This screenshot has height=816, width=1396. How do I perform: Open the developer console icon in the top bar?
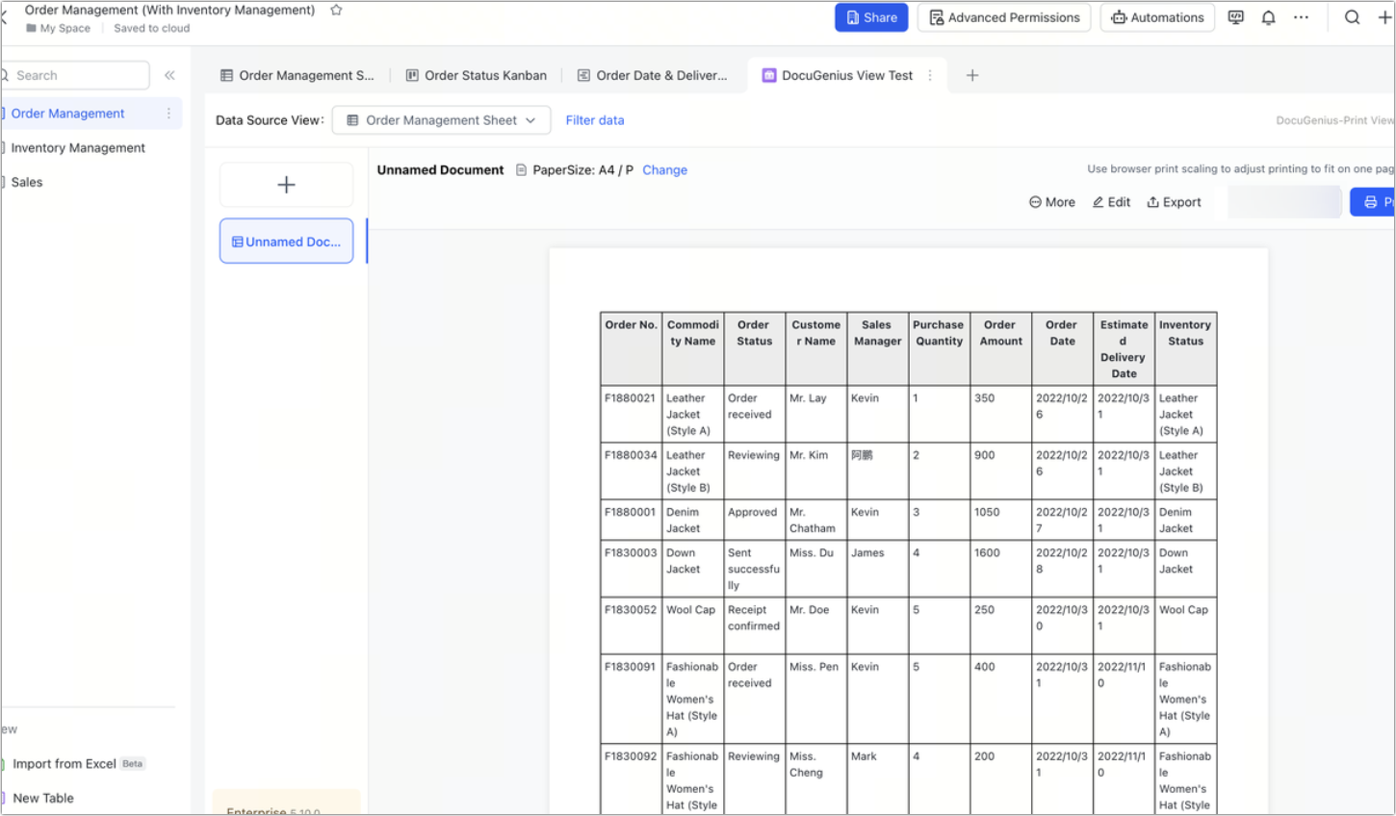point(1235,16)
